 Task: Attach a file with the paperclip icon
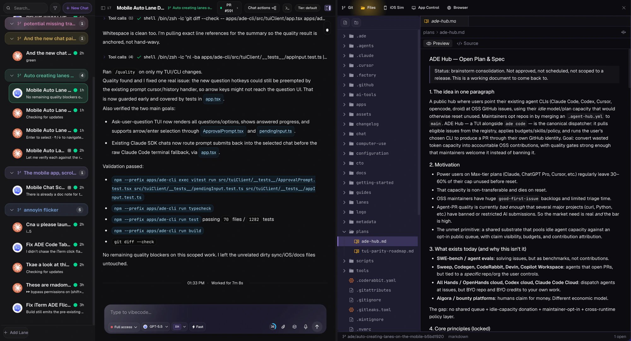pyautogui.click(x=283, y=327)
